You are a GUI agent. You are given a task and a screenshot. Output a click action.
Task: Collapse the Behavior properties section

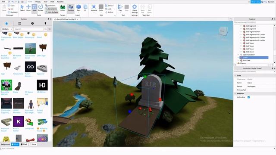[235, 93]
